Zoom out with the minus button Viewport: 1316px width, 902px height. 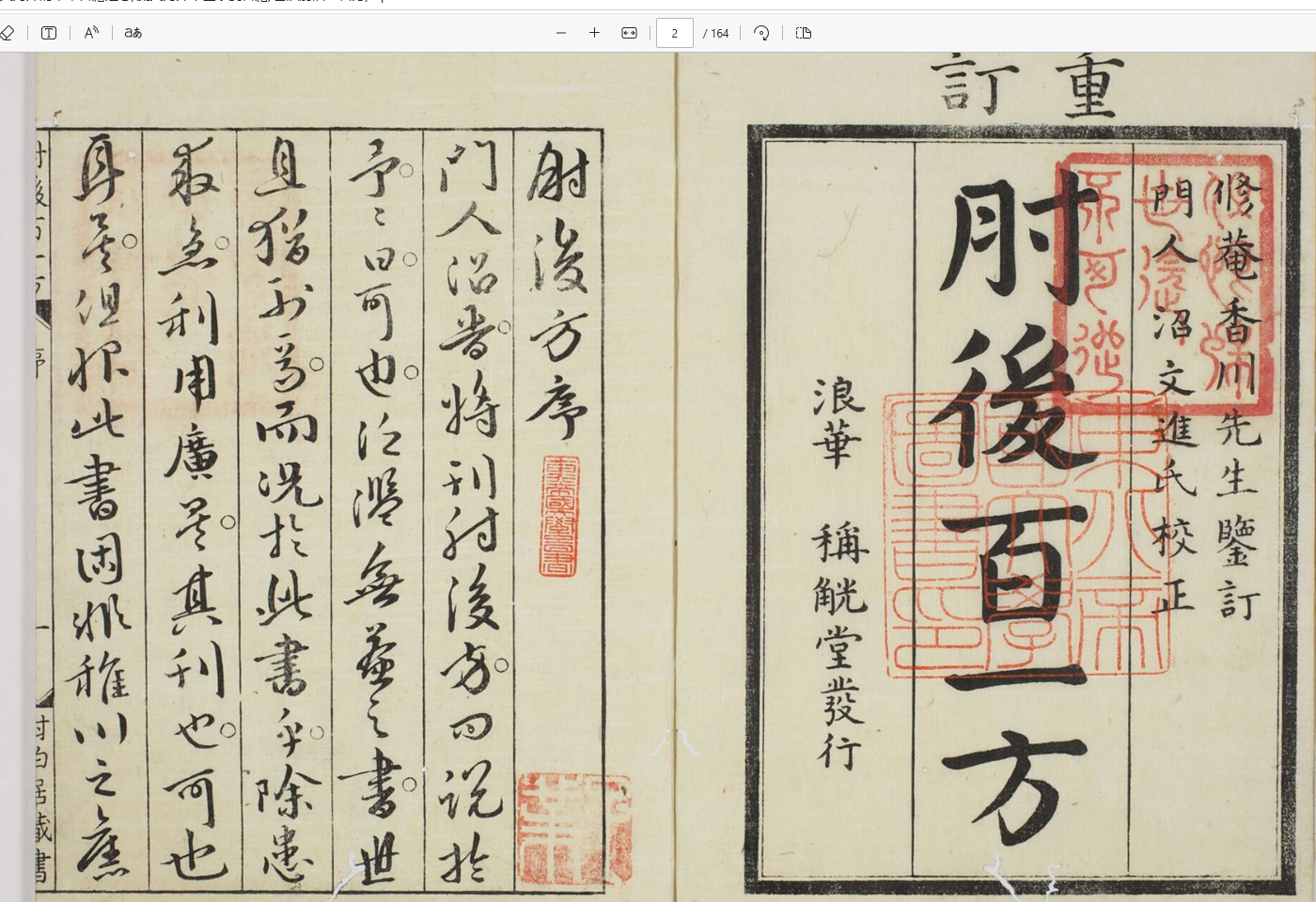tap(561, 33)
